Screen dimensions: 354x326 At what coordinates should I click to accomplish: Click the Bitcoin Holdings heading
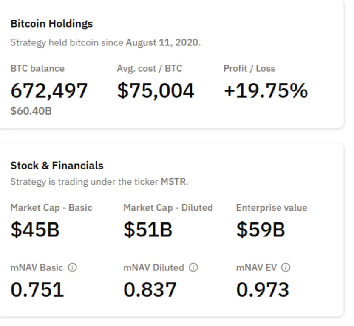click(x=51, y=24)
